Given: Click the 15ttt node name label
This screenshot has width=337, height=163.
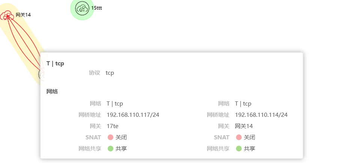Looking at the screenshot, I should click(96, 8).
